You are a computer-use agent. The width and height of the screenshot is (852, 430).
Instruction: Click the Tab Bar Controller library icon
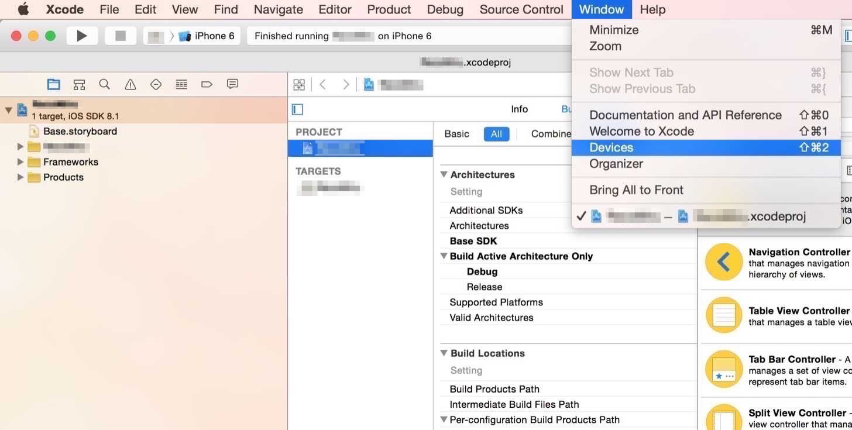(x=724, y=369)
